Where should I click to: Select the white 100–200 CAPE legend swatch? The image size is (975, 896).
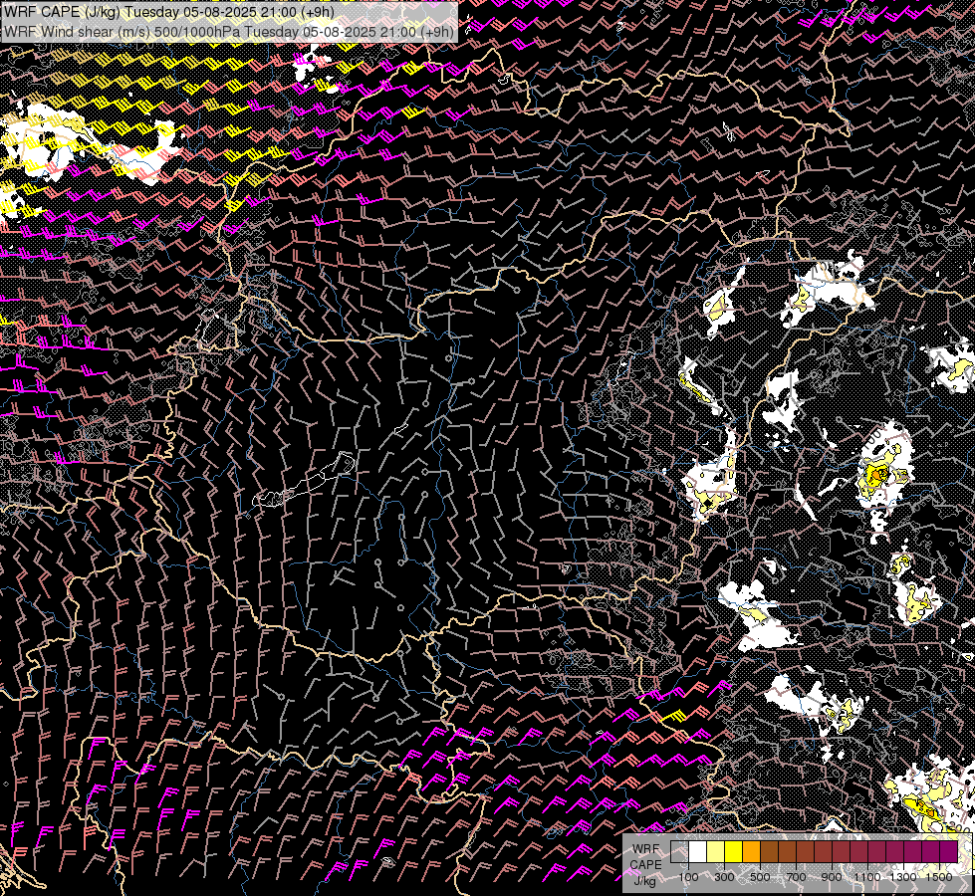tap(698, 852)
